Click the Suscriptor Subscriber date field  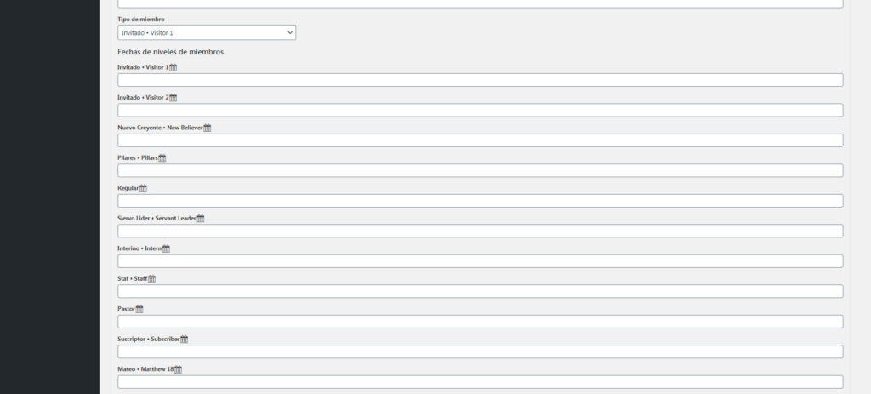(x=480, y=351)
